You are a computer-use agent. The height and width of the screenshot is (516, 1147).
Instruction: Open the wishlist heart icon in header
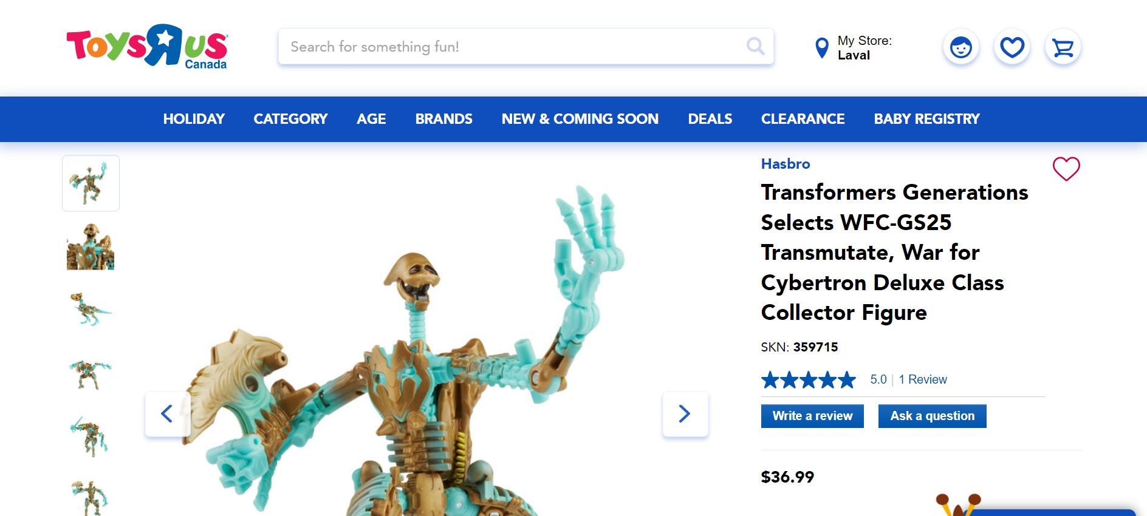tap(1012, 47)
